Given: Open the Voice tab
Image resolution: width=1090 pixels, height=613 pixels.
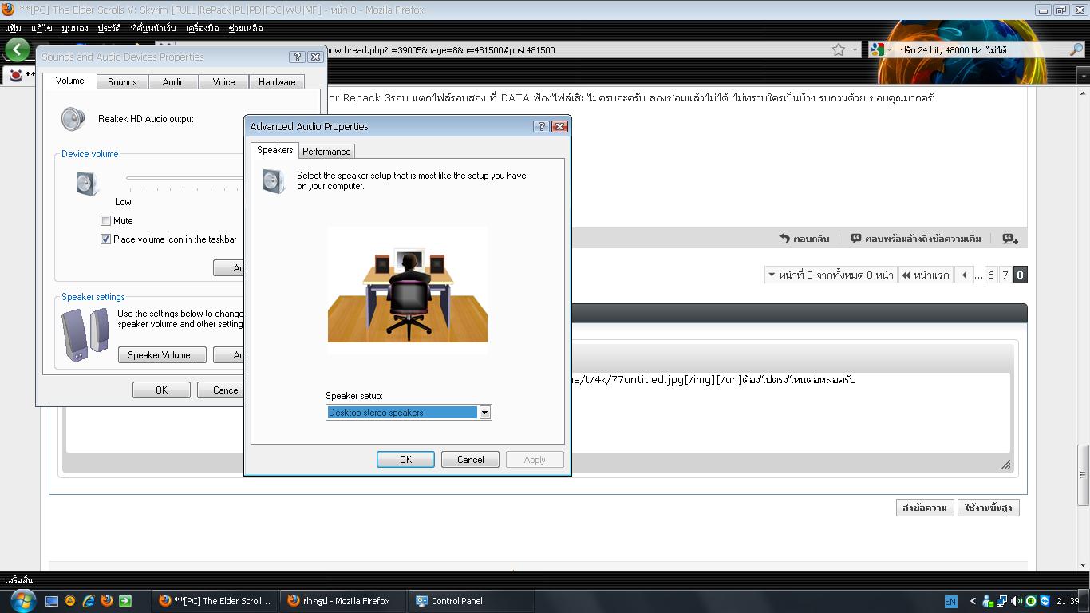Looking at the screenshot, I should pyautogui.click(x=223, y=81).
